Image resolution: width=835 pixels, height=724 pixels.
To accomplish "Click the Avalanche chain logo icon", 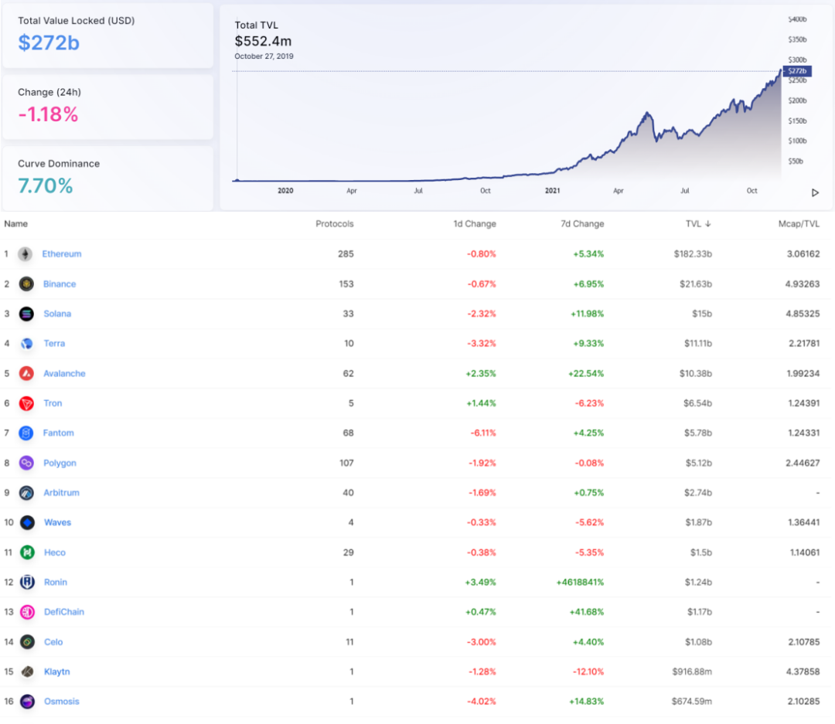I will pyautogui.click(x=26, y=373).
